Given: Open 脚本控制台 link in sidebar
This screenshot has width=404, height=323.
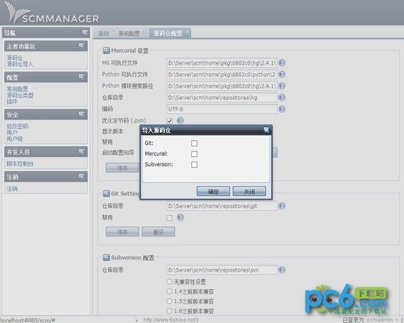Looking at the screenshot, I should click(x=20, y=164).
